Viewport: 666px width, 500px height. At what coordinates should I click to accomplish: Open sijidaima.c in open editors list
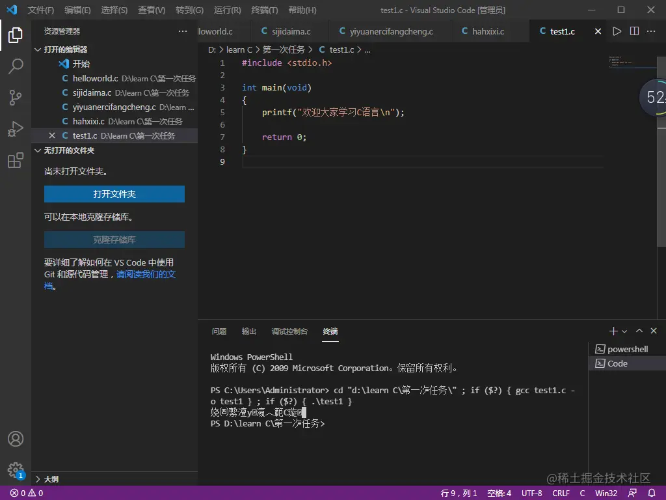[x=114, y=92]
